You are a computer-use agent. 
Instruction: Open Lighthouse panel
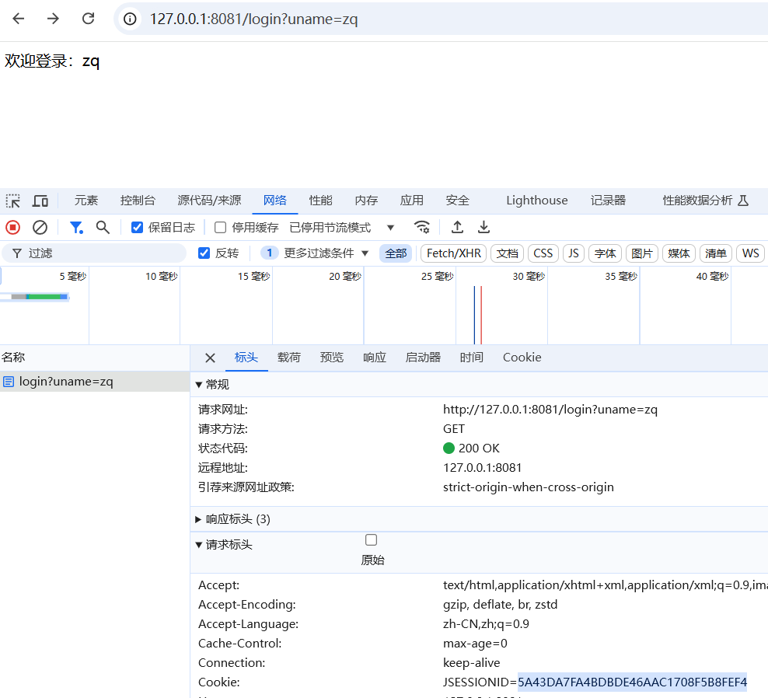537,201
